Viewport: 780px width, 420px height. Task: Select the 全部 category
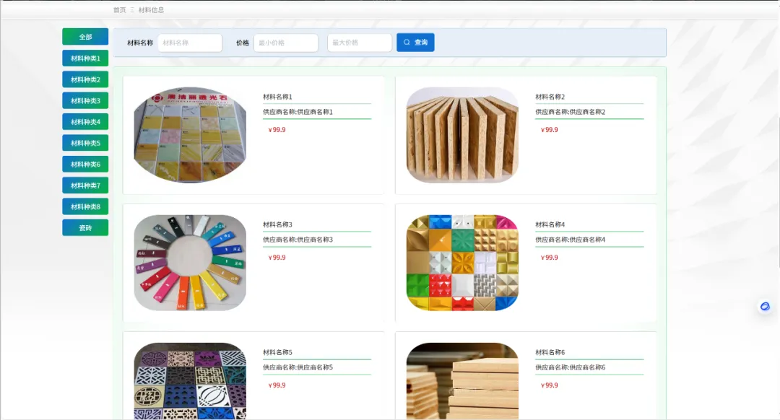(x=85, y=37)
